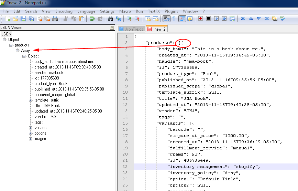Open the Settings menu
298x191 pixels.
click(x=107, y=11)
